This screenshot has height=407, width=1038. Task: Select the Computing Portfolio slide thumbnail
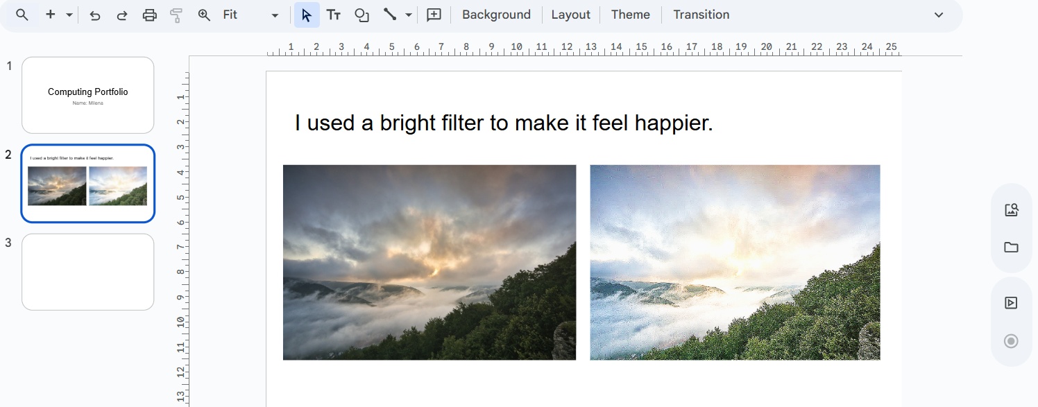click(x=87, y=95)
